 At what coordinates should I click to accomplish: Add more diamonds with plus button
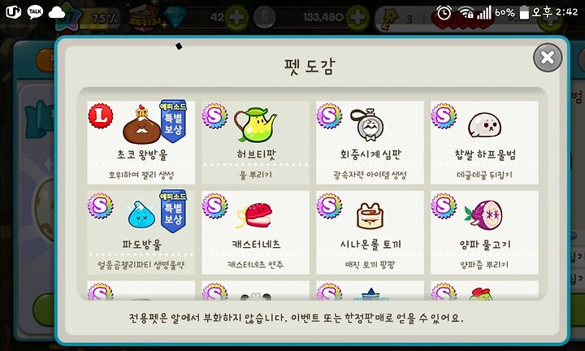(236, 17)
